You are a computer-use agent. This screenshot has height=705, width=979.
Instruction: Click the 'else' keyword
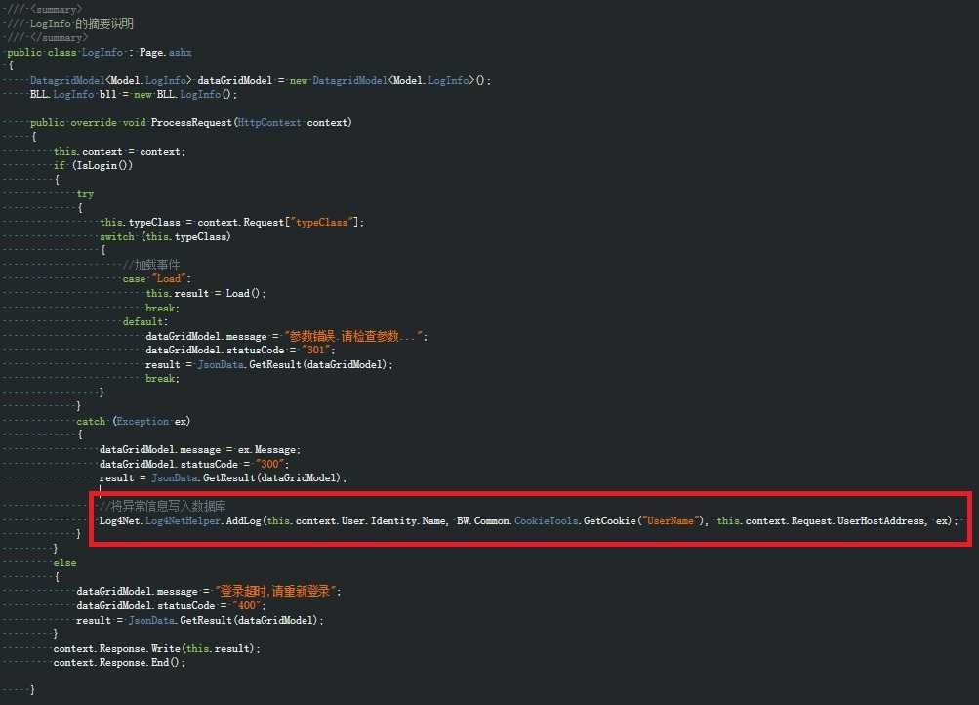click(x=65, y=563)
